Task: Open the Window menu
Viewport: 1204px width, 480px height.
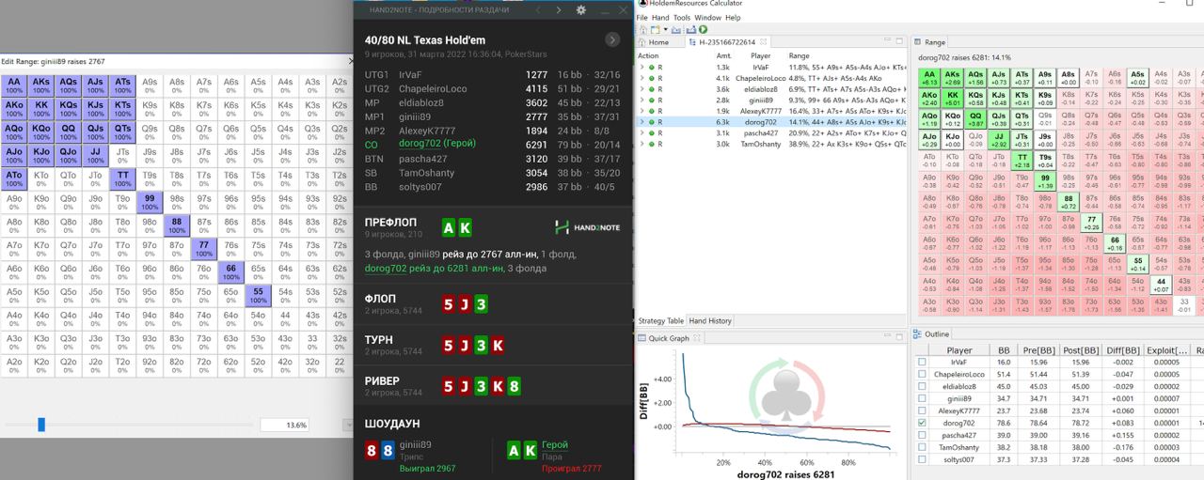Action: coord(707,17)
